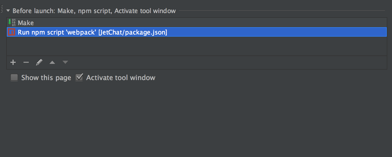Click the pencil icon to edit the task

[x=39, y=62]
